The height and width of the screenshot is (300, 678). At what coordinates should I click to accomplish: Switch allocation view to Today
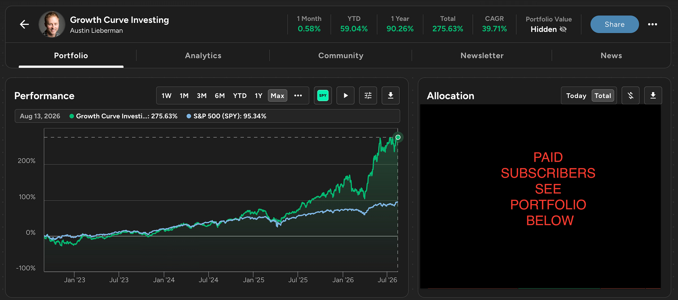(576, 96)
